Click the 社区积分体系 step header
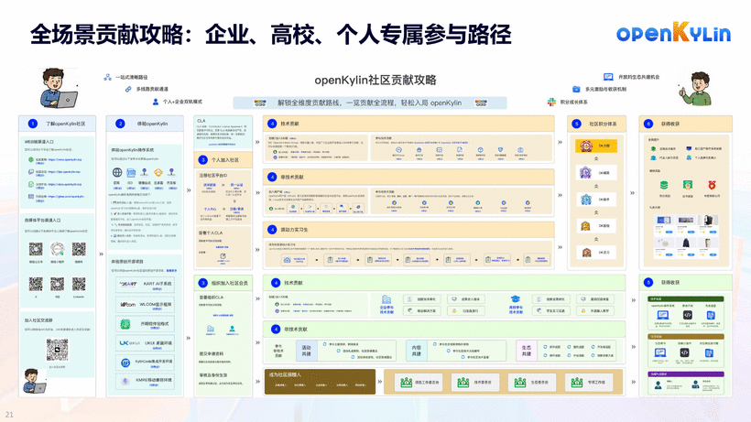 point(596,124)
